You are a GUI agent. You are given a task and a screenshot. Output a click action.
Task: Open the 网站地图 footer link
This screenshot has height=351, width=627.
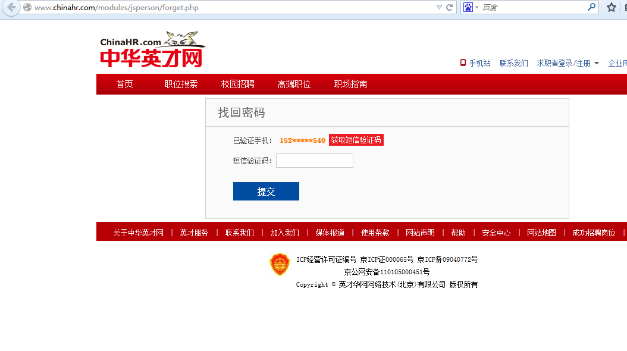coord(541,233)
